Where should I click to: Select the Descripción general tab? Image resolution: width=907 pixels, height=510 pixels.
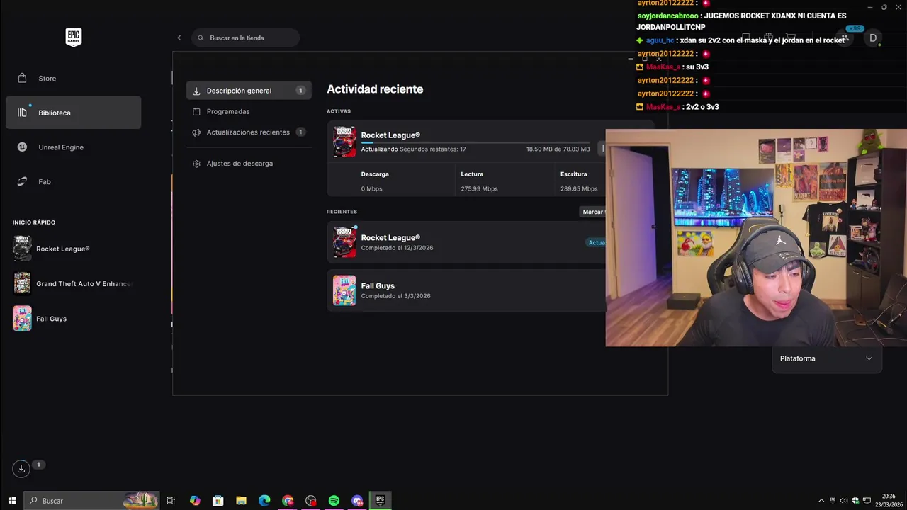pyautogui.click(x=248, y=91)
